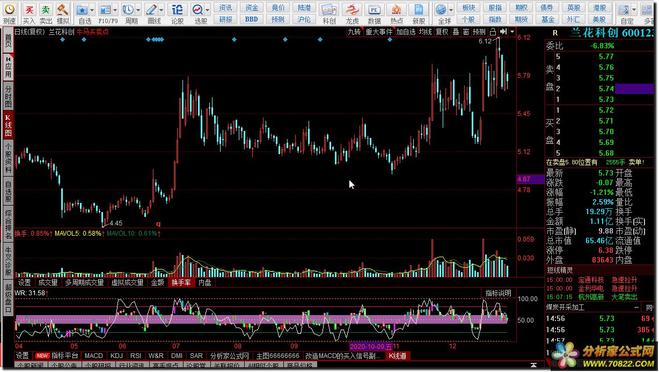Click the highlighted 2020-10-09 date label

(x=371, y=346)
